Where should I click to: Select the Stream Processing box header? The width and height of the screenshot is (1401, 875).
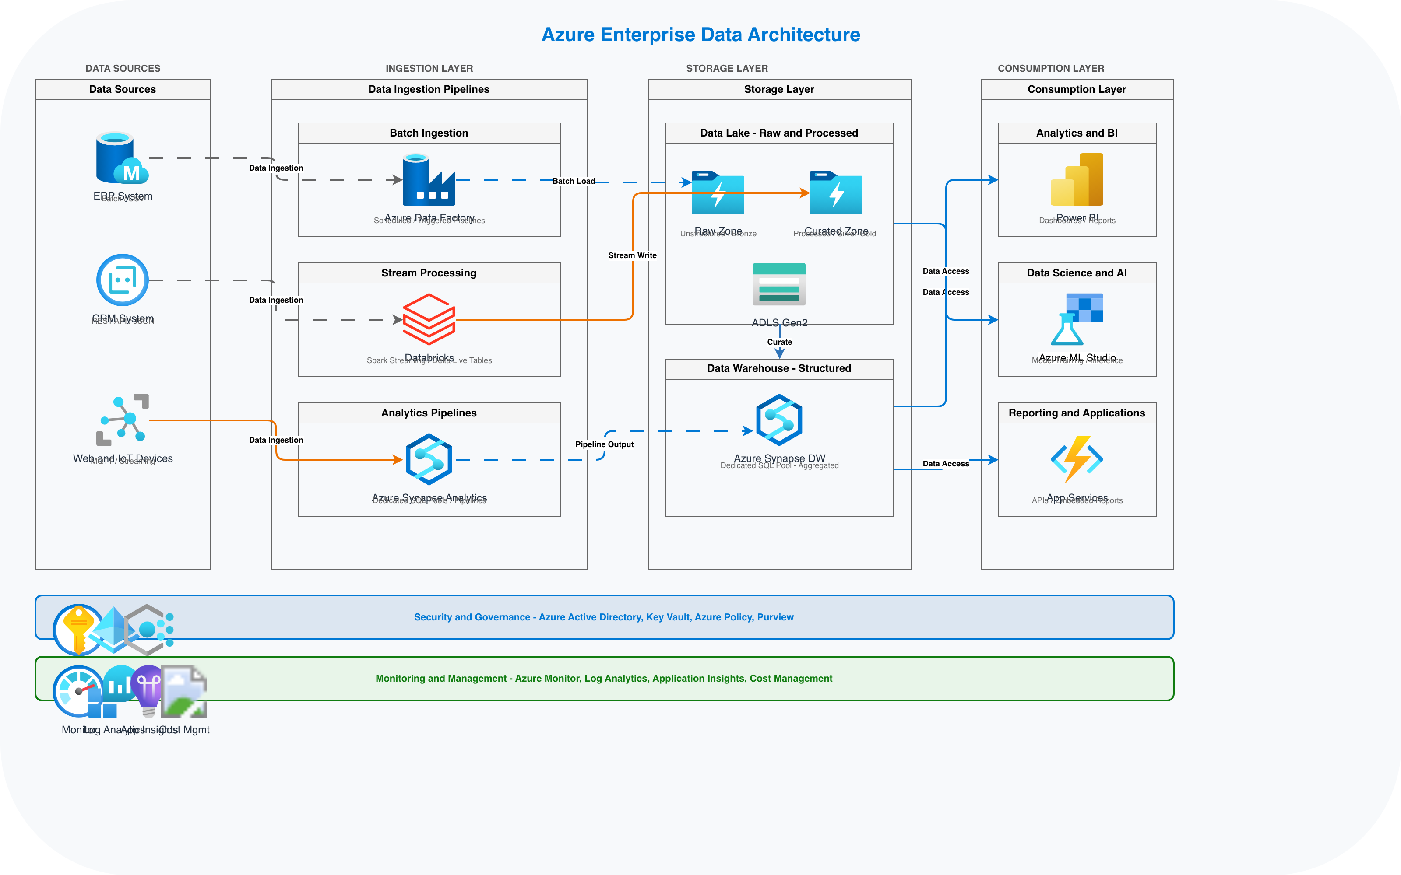click(429, 273)
